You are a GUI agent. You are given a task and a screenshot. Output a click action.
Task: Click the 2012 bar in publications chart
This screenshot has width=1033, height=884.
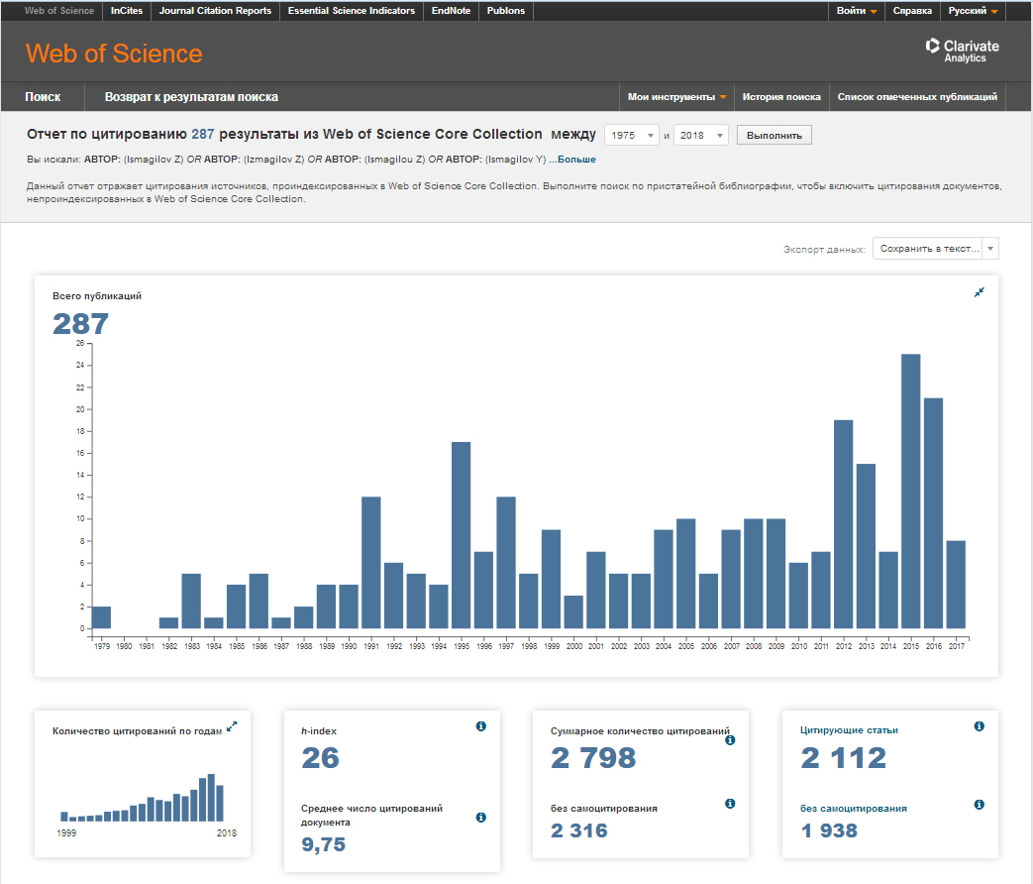(843, 524)
